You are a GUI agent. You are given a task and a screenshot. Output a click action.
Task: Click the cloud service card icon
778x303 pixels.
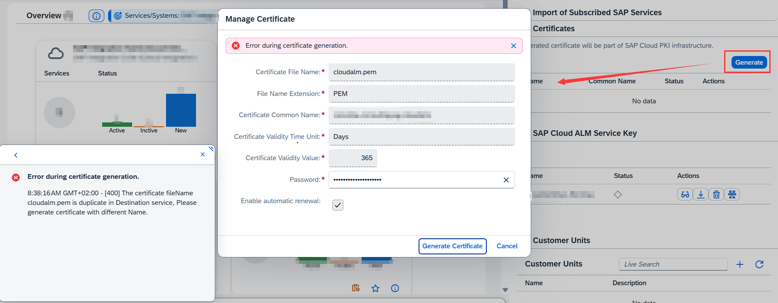pyautogui.click(x=56, y=53)
